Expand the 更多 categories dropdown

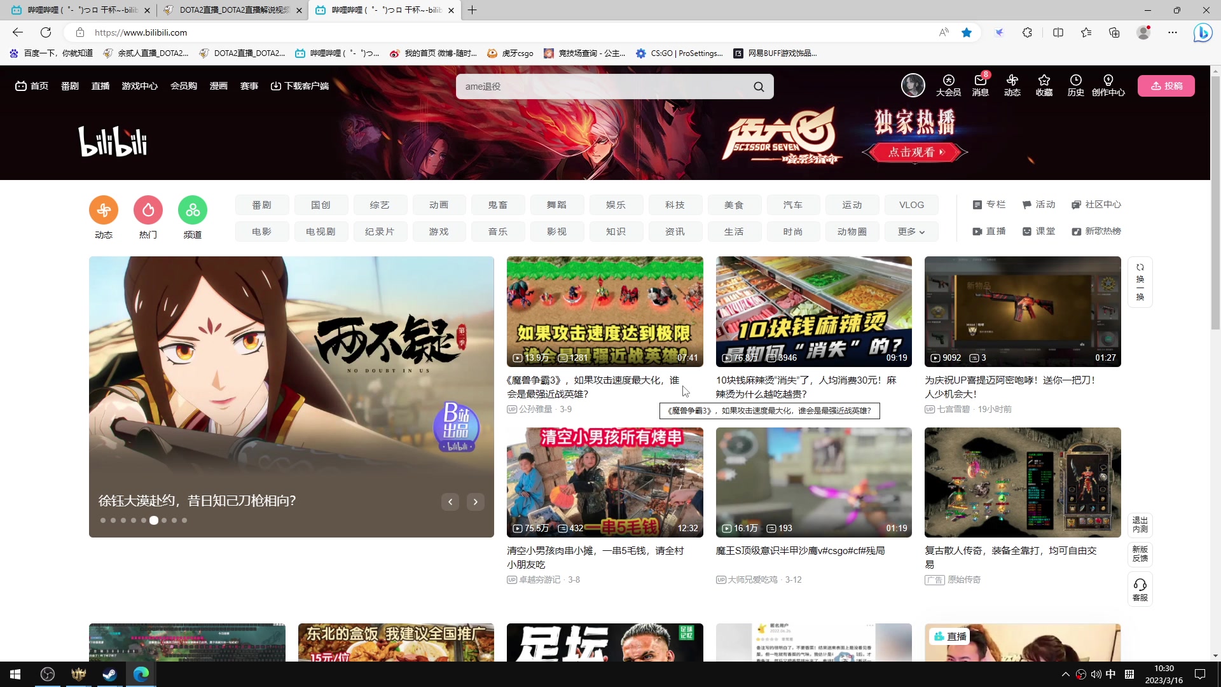pos(911,232)
